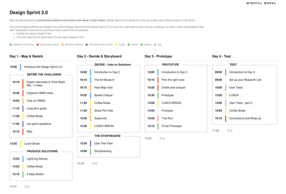Click the 'THE STORYBOARD' section header
The width and height of the screenshot is (286, 194).
click(x=107, y=136)
